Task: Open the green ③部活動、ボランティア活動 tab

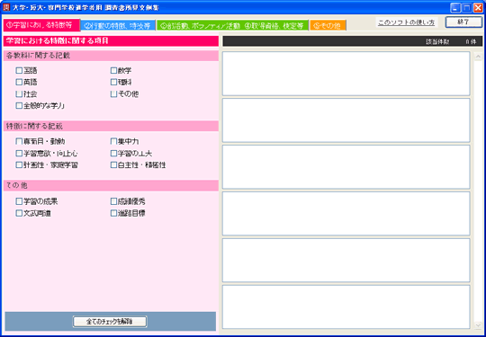Action: (232, 26)
